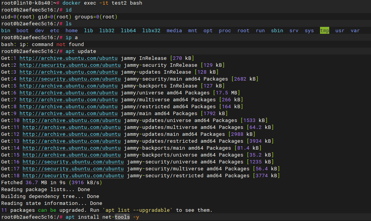
Task: Open the archive link on Get:13 line
Action: pyautogui.click(x=71, y=141)
